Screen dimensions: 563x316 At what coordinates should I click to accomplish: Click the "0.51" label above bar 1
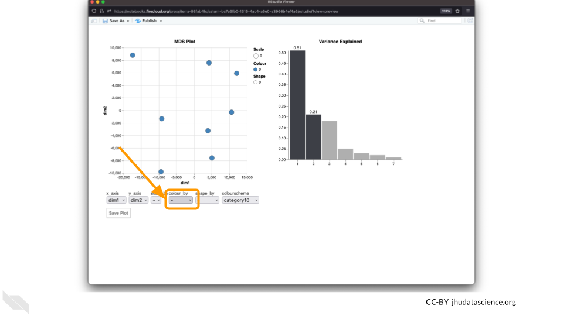point(297,47)
